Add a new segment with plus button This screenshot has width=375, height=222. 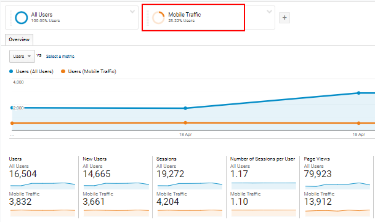[x=284, y=18]
